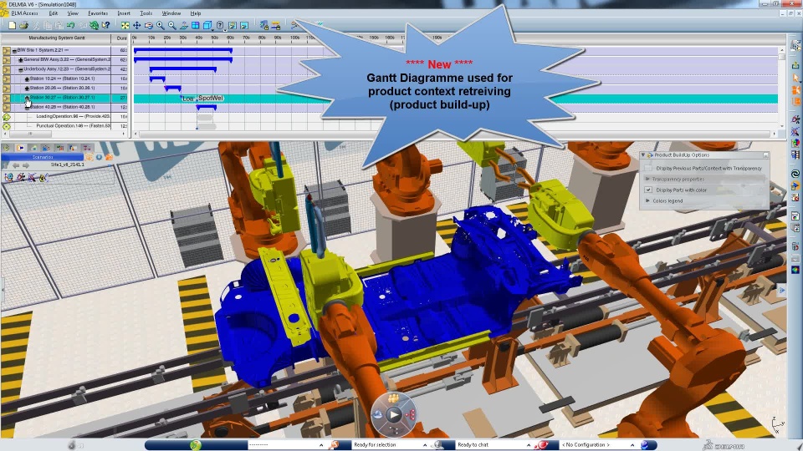The image size is (803, 451).
Task: Click the New document toolbar icon
Action: coord(12,25)
